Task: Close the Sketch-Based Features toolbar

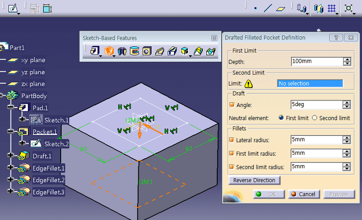Action: click(x=214, y=38)
